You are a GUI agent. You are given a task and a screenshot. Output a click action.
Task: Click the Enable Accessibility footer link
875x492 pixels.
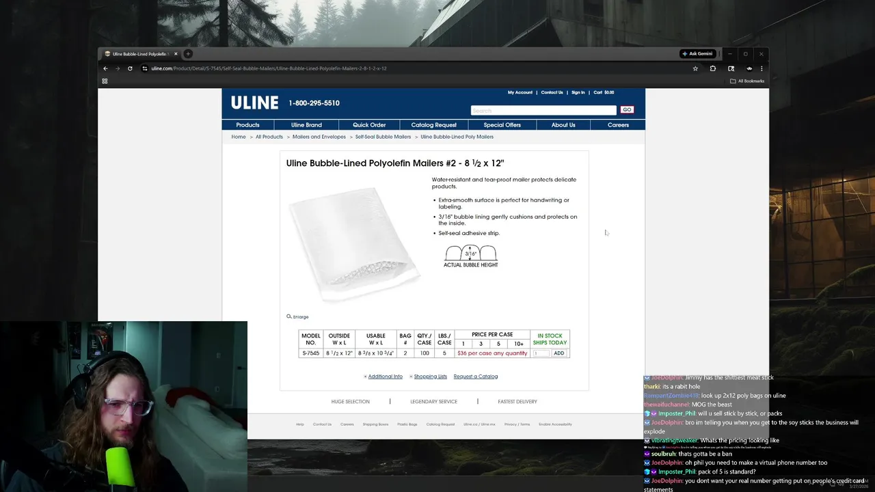(x=555, y=424)
